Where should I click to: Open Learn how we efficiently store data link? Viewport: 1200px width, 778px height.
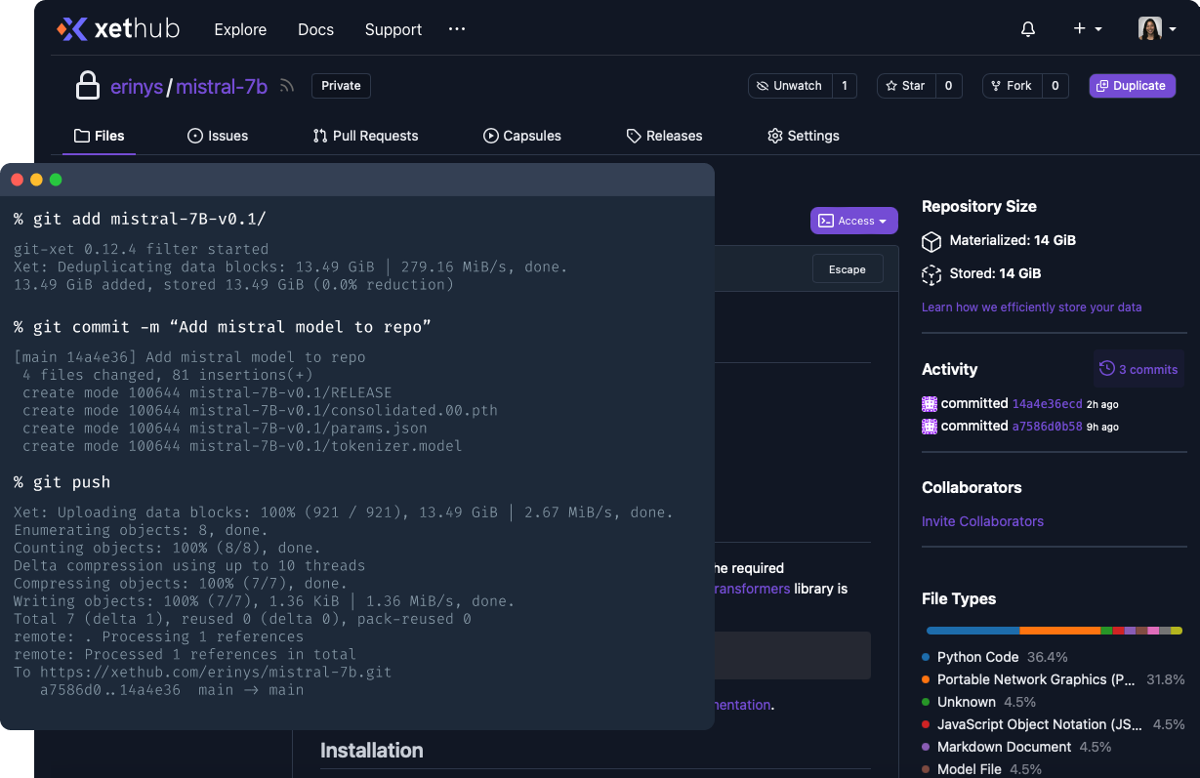click(x=1031, y=307)
